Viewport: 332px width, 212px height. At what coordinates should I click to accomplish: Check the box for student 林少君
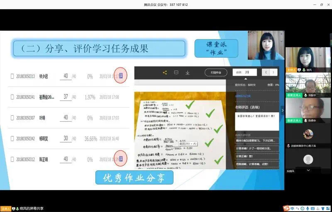coord(12,76)
